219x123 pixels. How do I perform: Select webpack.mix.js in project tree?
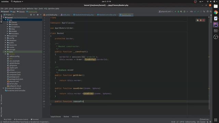point(15,86)
